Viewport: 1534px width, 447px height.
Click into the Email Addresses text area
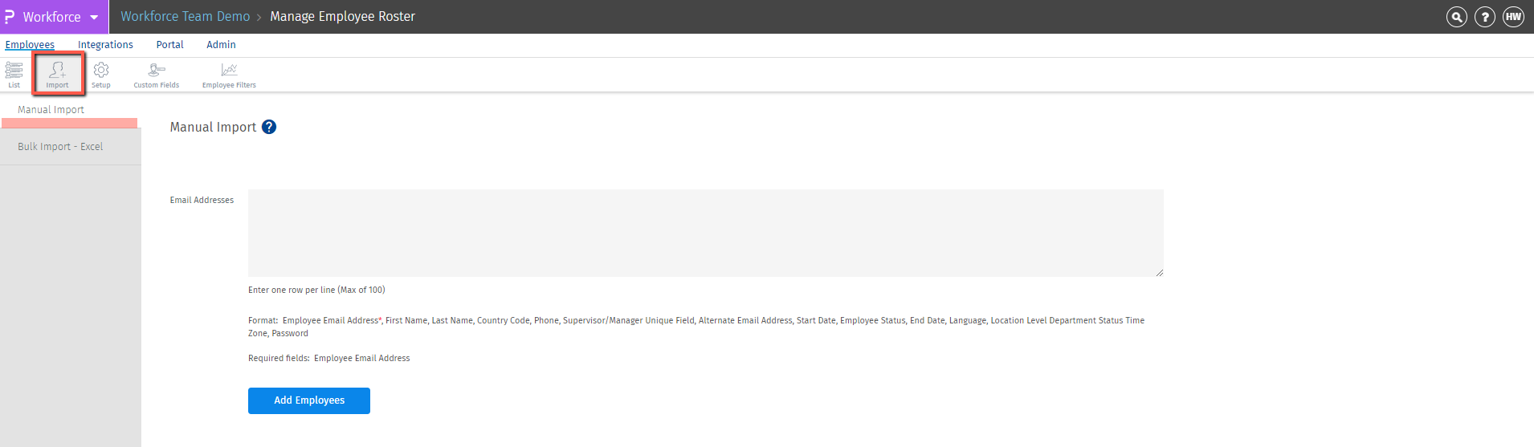705,233
